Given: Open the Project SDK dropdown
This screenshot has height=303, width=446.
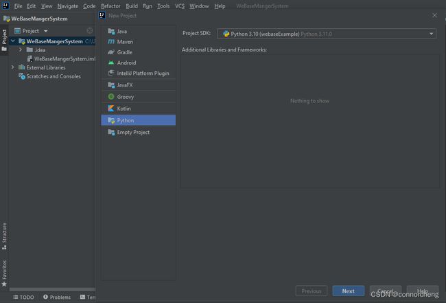Looking at the screenshot, I should (x=326, y=34).
